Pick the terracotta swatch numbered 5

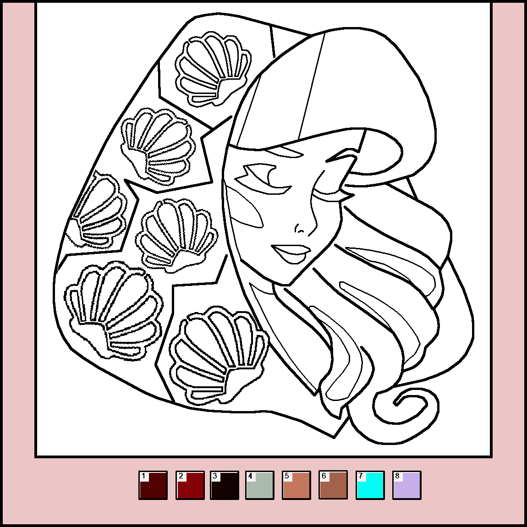(296, 485)
